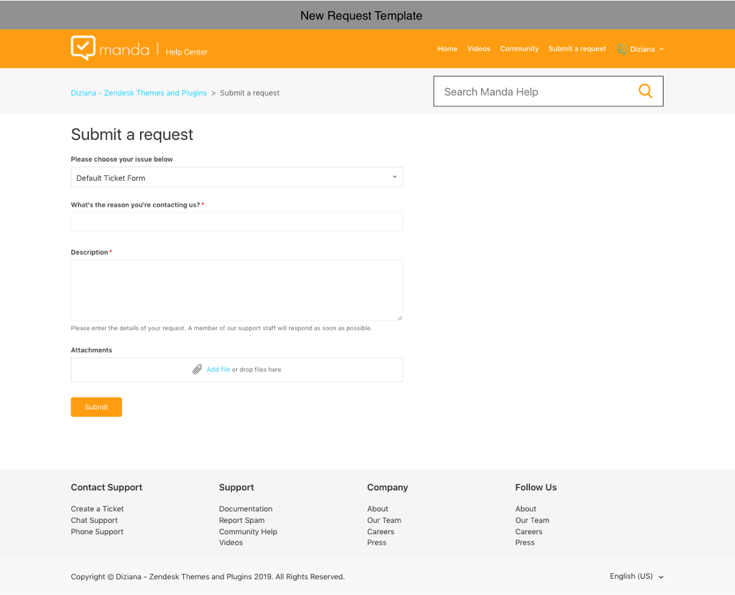The height and width of the screenshot is (595, 735).
Task: Open Diziana - Zendesk Themes breadcrumb link
Action: [x=139, y=93]
